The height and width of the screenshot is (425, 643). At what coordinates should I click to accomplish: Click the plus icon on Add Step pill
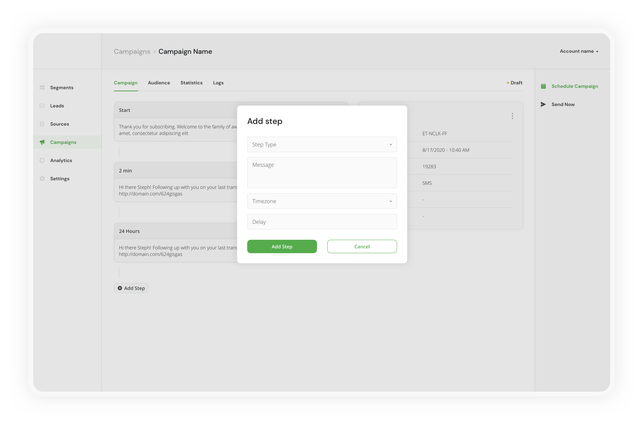point(120,288)
